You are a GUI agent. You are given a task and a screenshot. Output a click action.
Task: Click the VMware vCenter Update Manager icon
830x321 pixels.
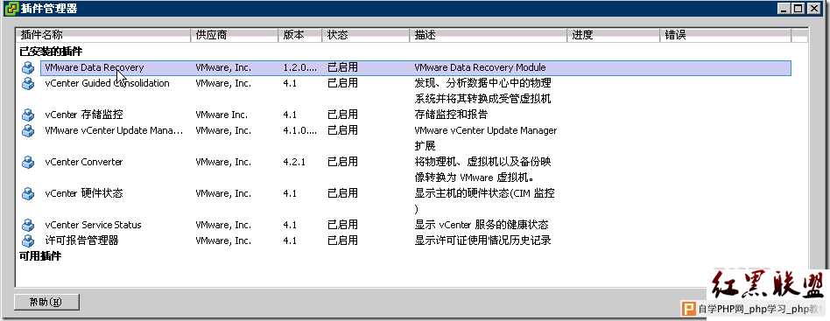pos(27,130)
